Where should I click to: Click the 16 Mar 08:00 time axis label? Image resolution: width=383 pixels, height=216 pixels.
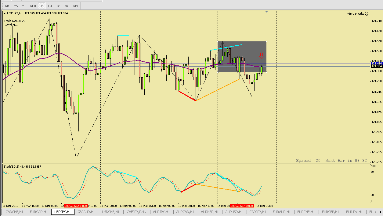(186, 206)
